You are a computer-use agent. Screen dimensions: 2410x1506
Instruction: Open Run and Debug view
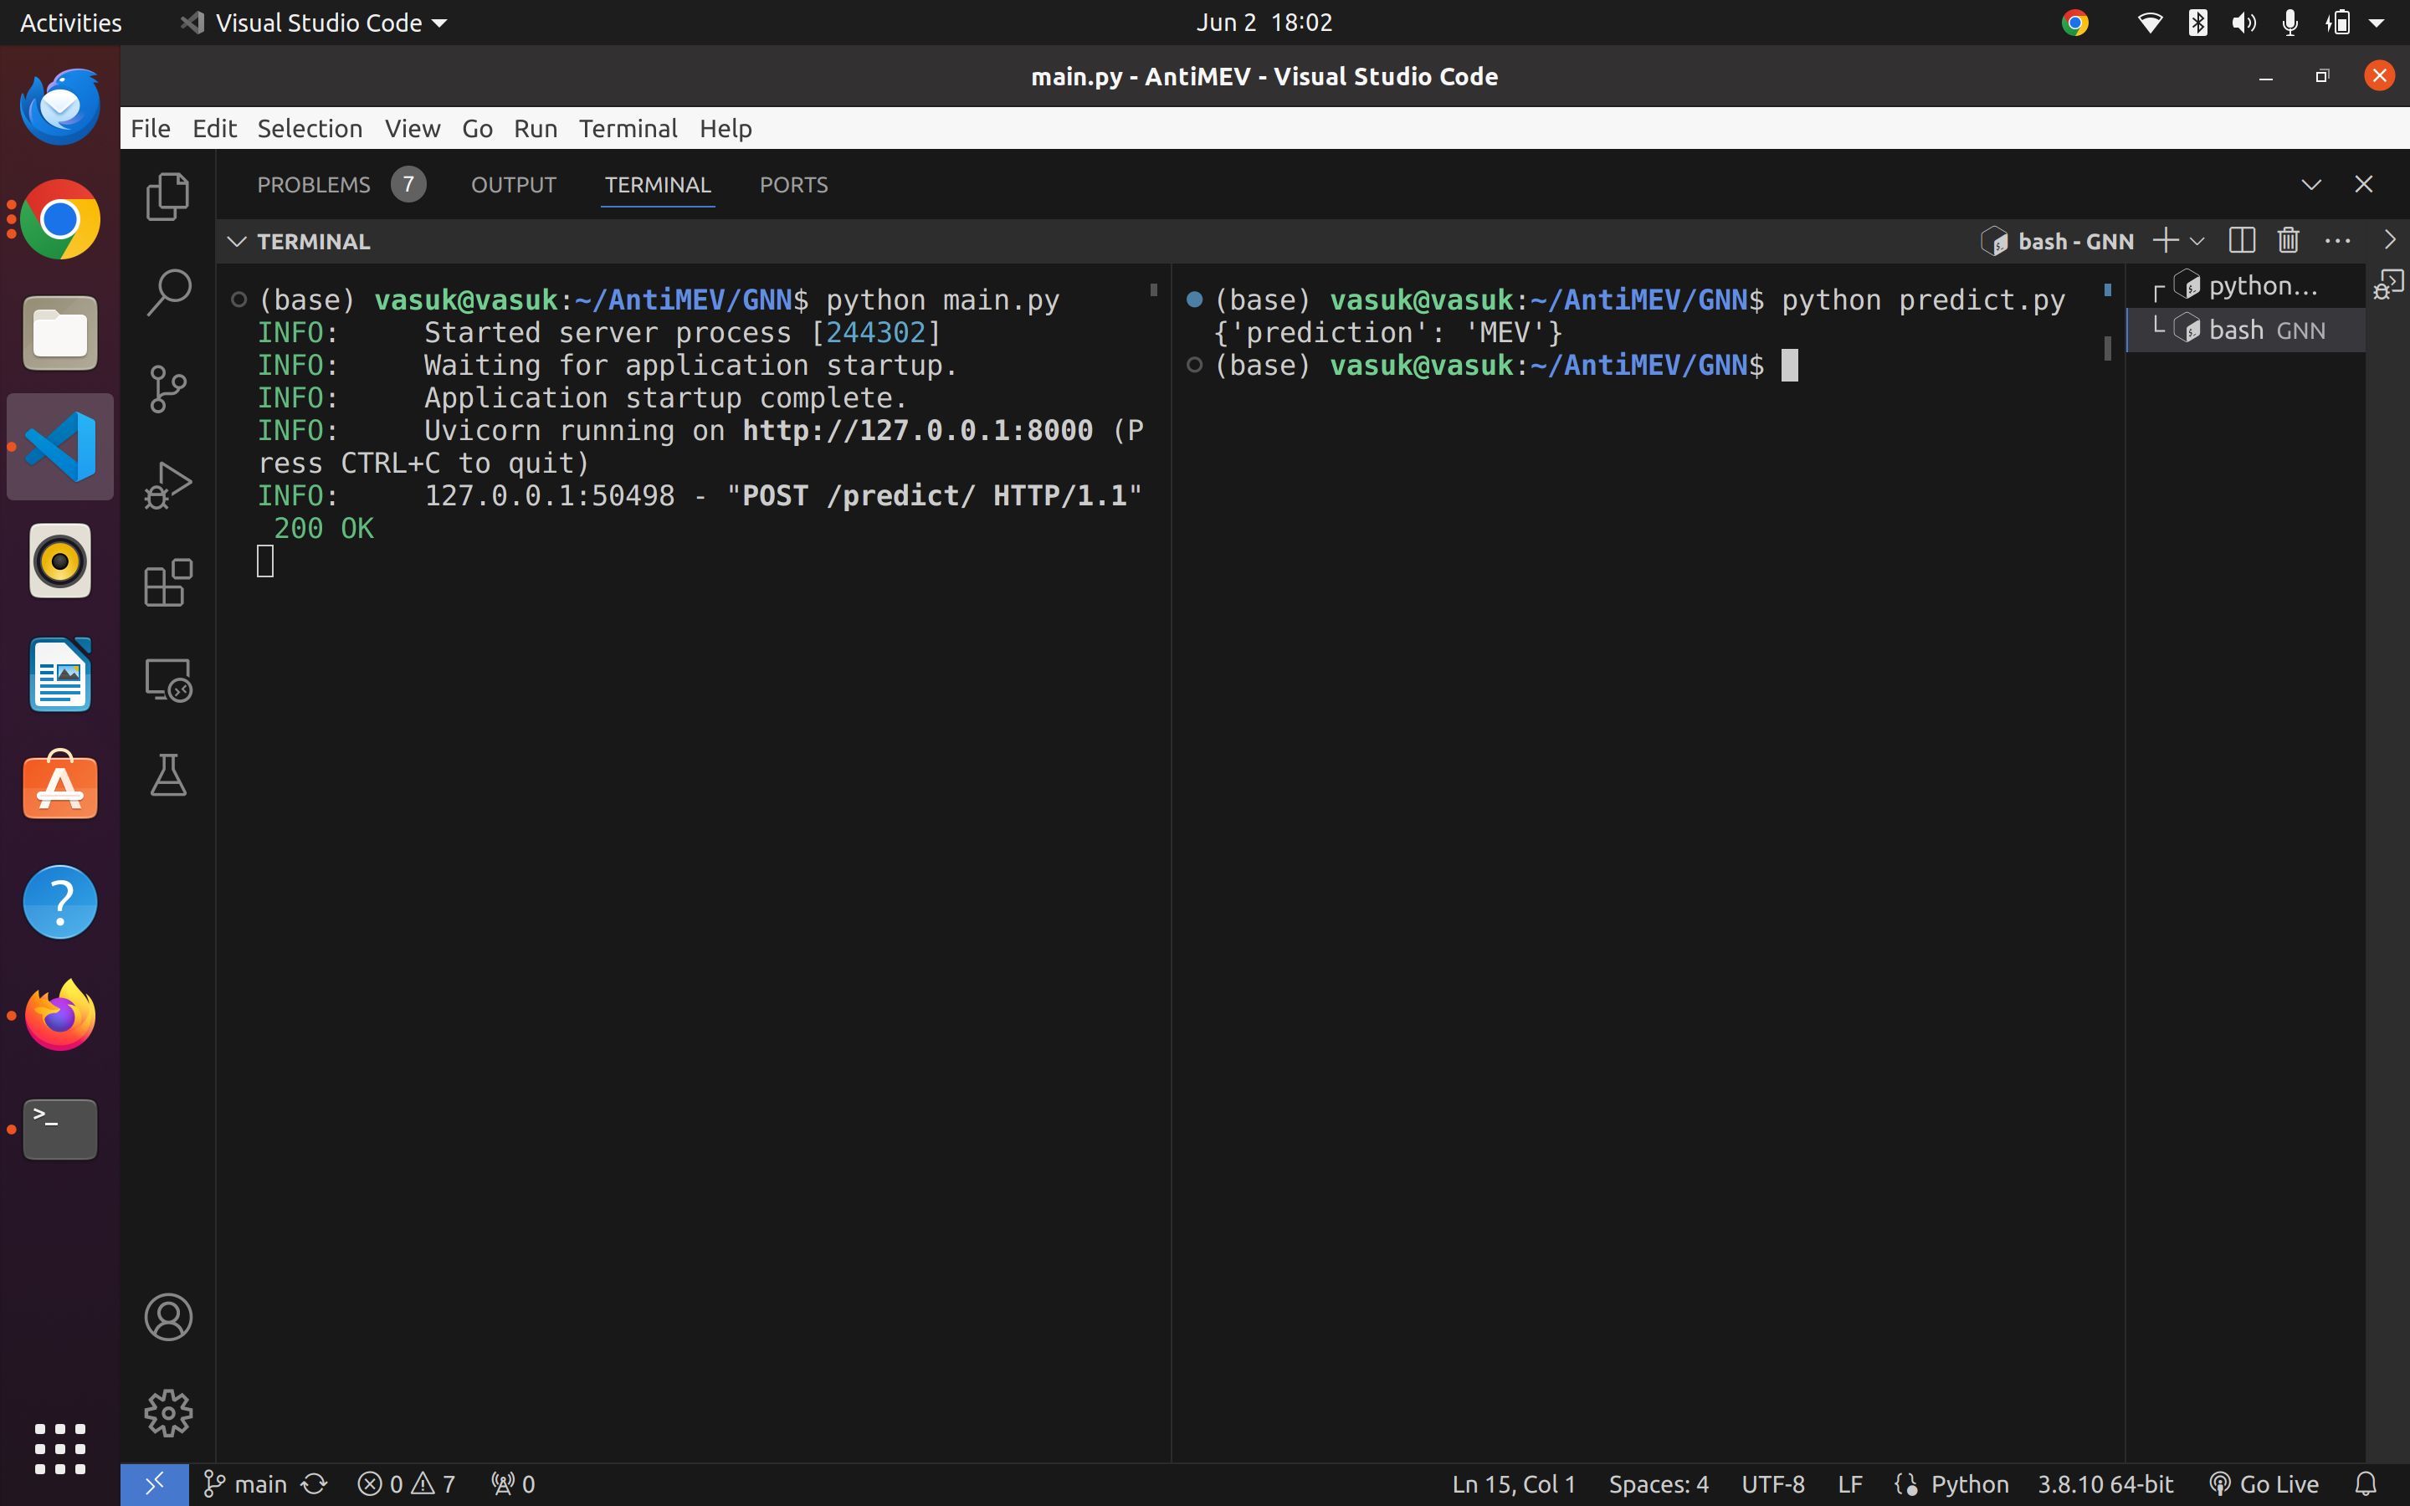point(167,485)
